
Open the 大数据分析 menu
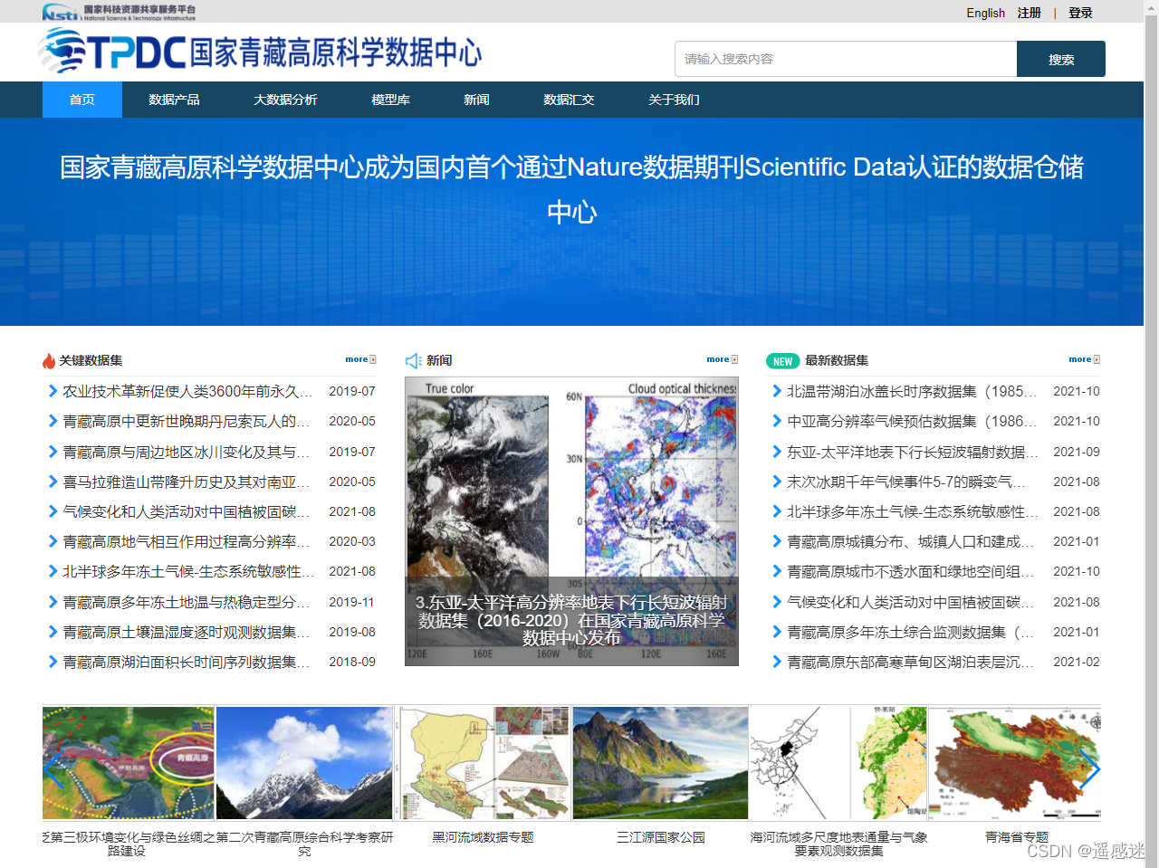[285, 100]
